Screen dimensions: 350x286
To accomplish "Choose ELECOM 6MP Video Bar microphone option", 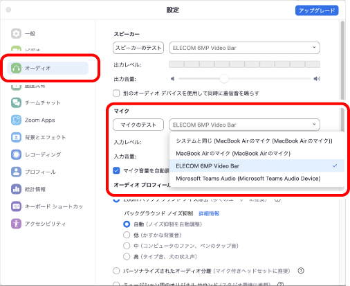I will (257, 166).
